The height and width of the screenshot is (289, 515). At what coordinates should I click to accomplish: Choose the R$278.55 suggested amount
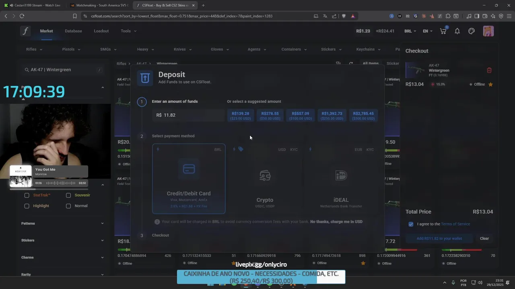click(x=270, y=116)
